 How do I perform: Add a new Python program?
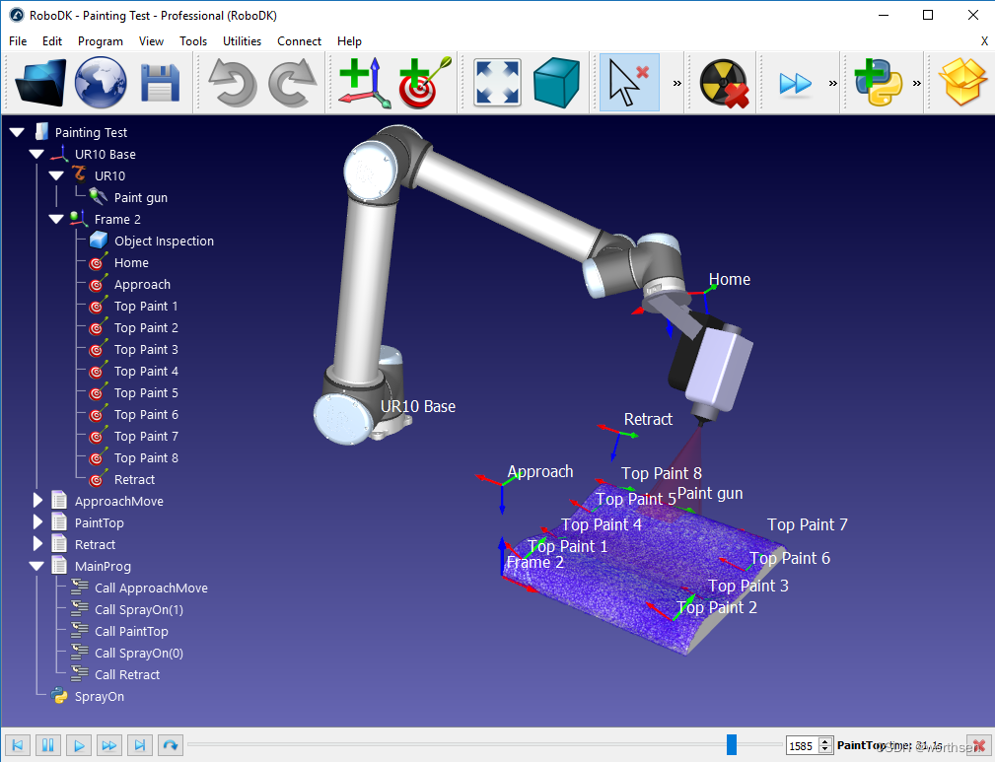[x=879, y=83]
